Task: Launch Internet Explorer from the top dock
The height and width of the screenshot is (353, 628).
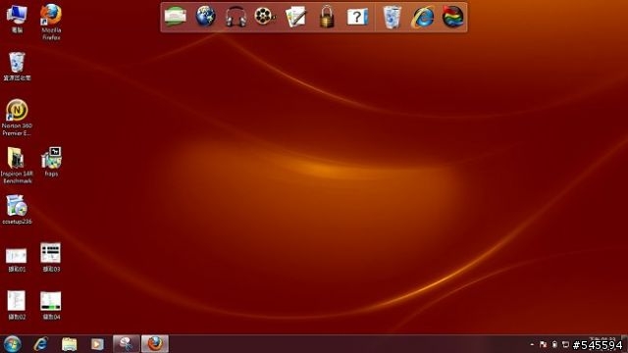Action: coord(423,18)
